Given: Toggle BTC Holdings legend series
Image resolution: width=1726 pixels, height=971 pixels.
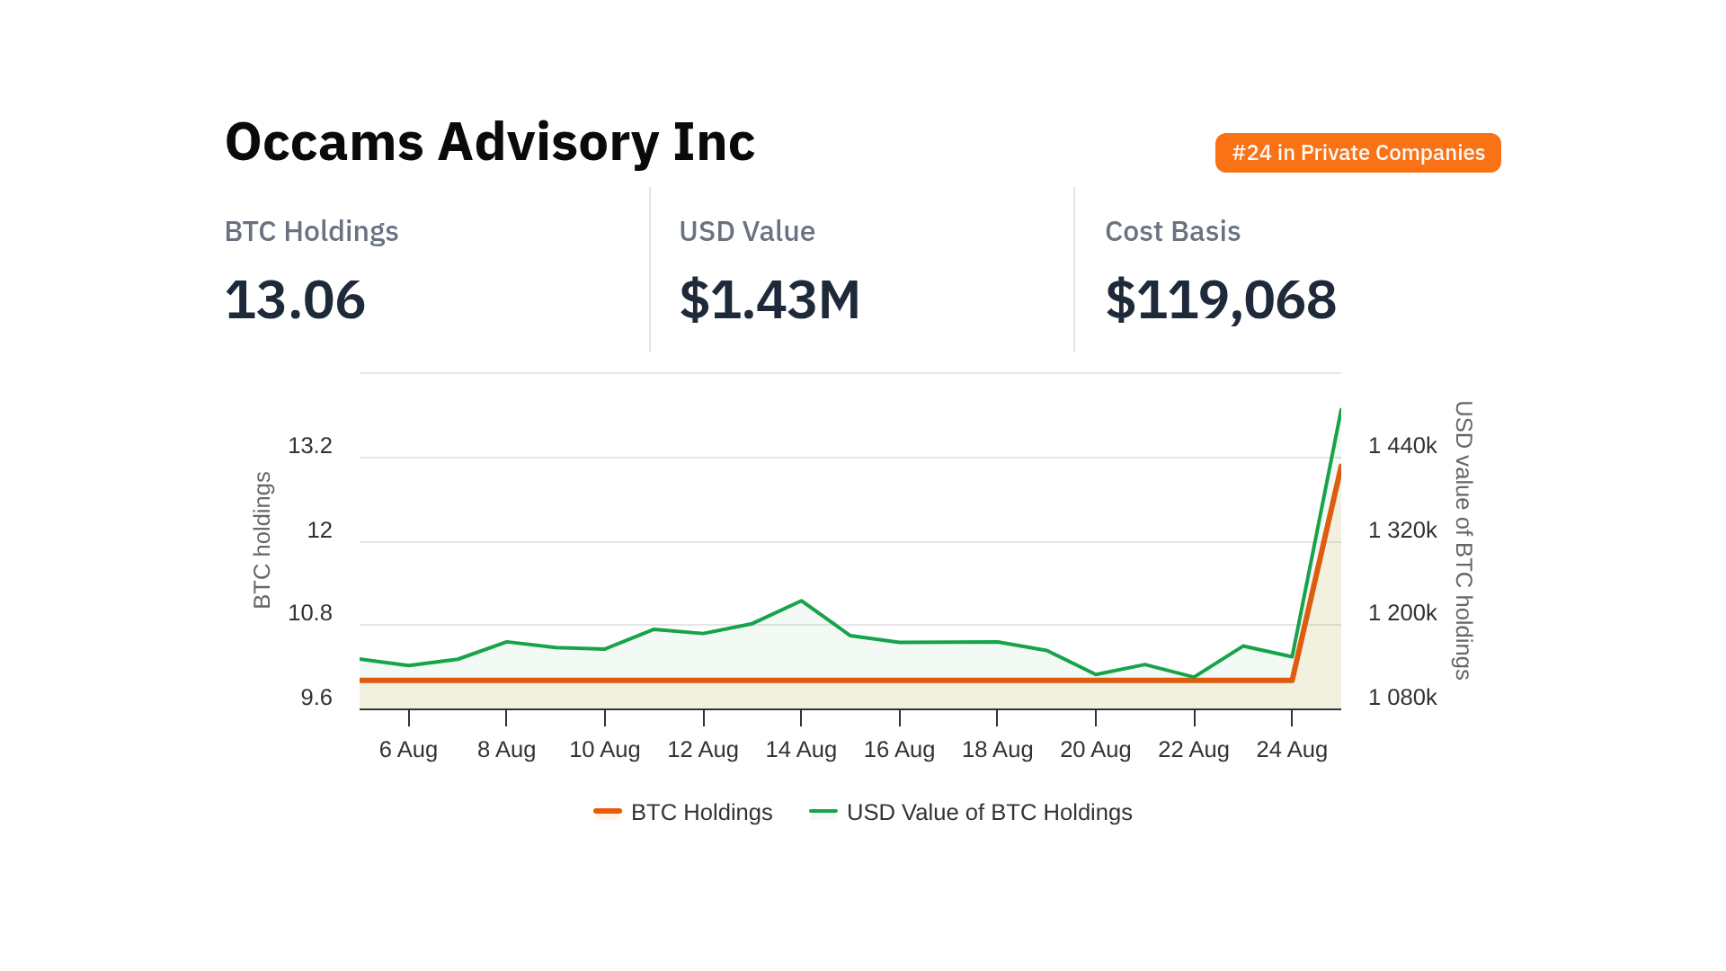Looking at the screenshot, I should pos(701,812).
